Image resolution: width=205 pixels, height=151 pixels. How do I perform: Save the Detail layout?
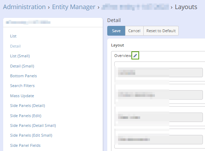(116, 31)
